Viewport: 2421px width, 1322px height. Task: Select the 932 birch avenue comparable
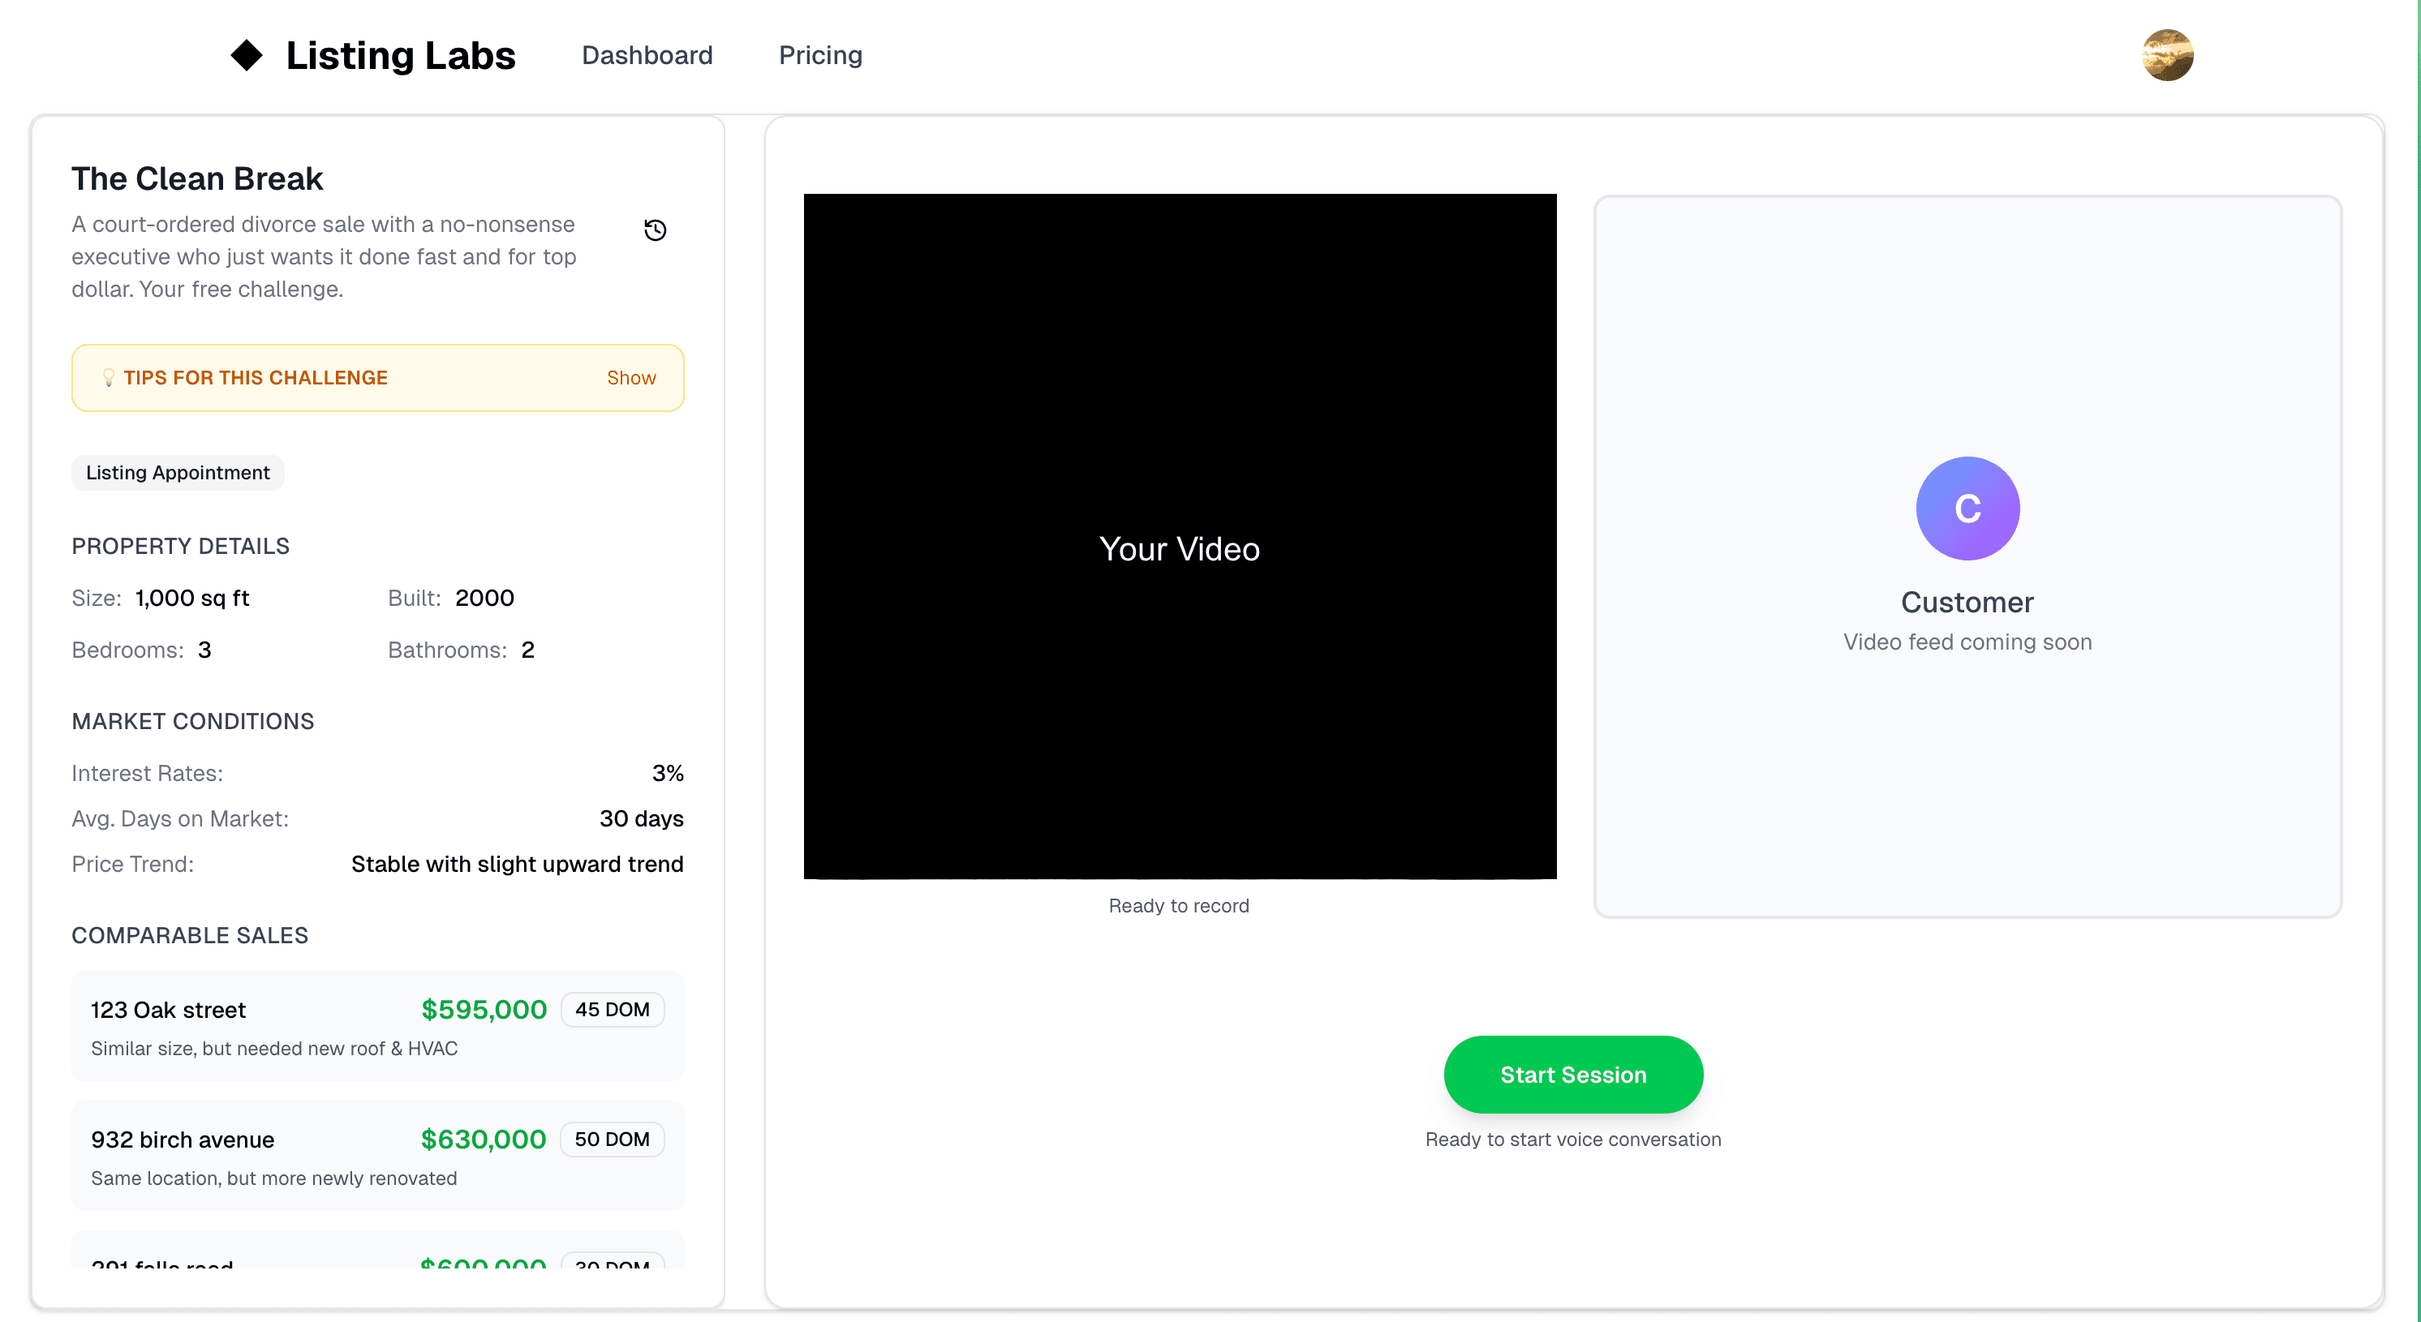coord(183,1140)
